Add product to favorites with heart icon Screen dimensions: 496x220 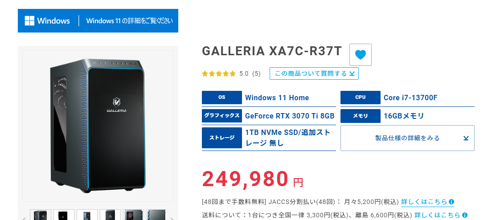pos(360,55)
